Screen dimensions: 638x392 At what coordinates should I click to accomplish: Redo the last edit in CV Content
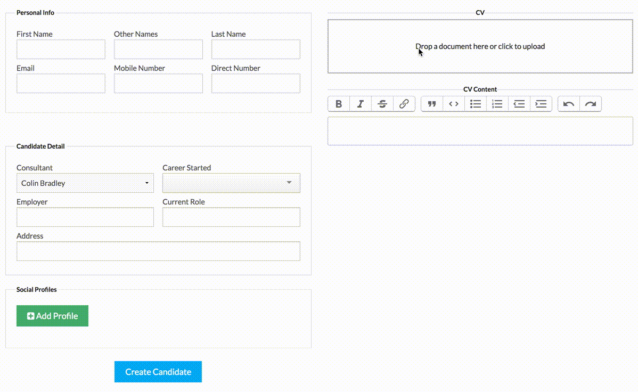click(591, 104)
